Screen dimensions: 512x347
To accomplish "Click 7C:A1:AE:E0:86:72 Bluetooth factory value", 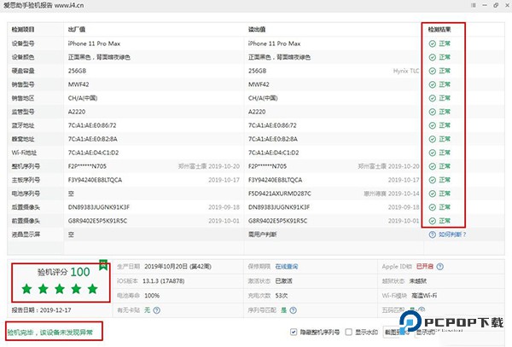I will click(x=92, y=125).
